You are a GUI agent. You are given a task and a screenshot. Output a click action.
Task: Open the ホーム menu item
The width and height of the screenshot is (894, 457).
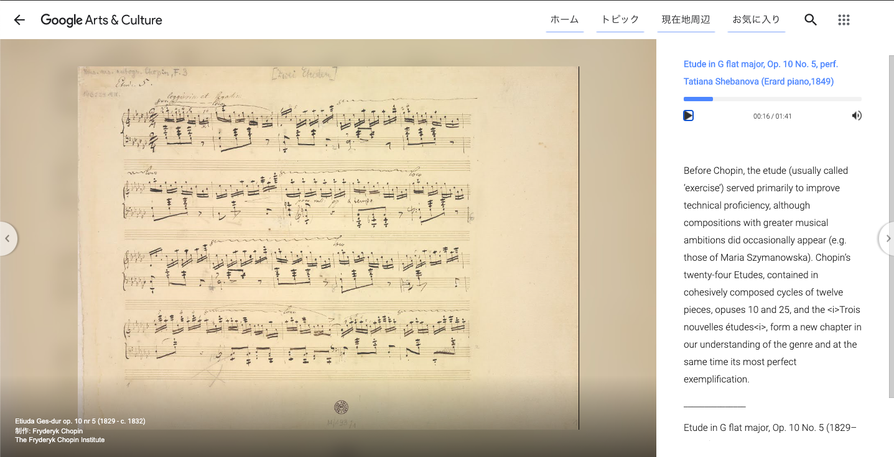(x=565, y=19)
